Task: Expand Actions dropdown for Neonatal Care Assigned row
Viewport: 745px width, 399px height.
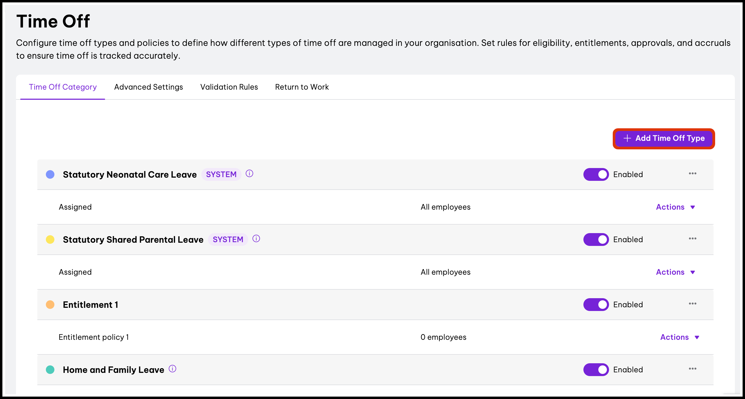Action: [676, 207]
